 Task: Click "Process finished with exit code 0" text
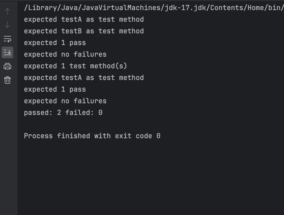coord(92,136)
